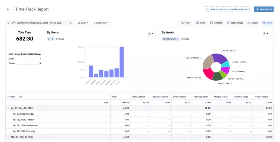Open the Columns configuration

216,23
